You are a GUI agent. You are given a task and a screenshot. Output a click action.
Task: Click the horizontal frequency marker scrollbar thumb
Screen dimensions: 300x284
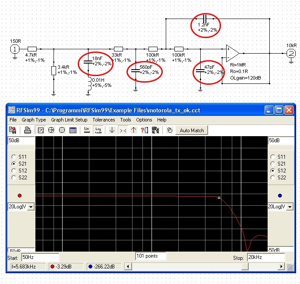coord(245,267)
